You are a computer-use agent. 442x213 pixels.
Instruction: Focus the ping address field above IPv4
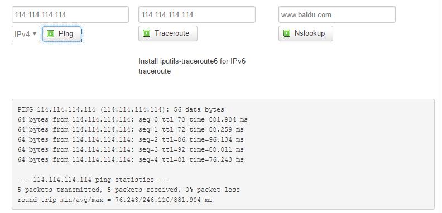[70, 14]
